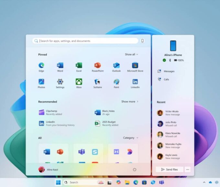Open Klara Nowicka missed call
Screen dimensions: 220x187
pos(169,135)
